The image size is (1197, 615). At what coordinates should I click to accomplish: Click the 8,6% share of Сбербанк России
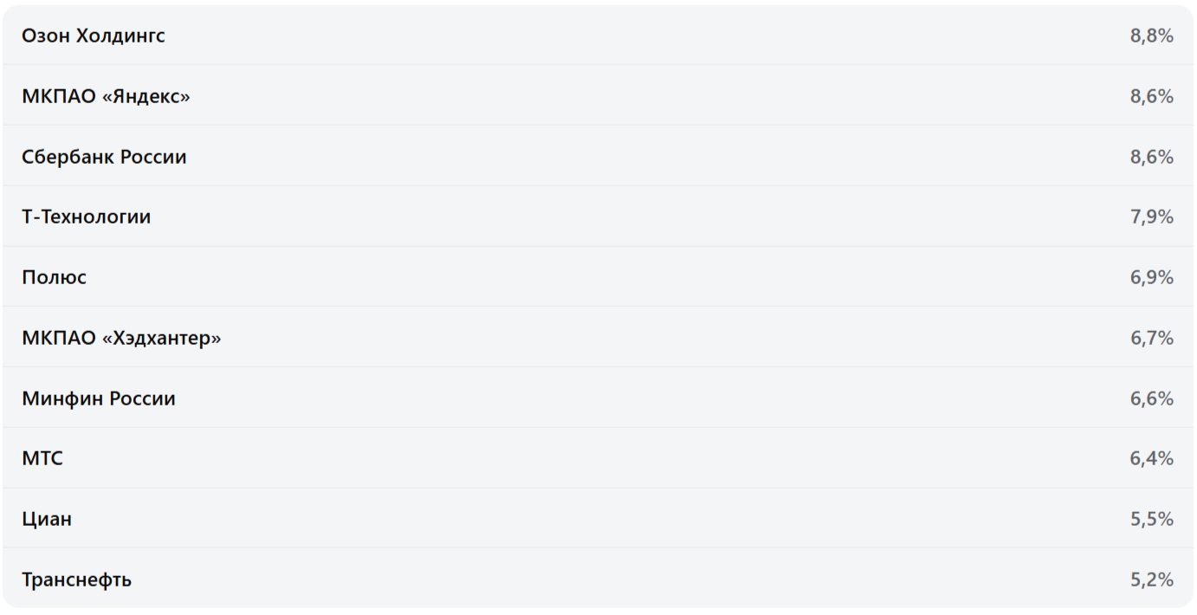(1151, 157)
